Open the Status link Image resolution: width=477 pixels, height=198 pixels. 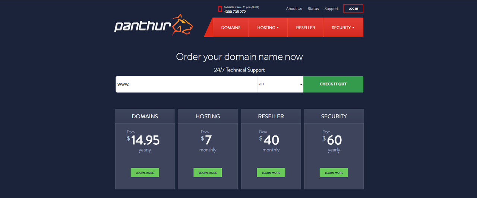pos(313,9)
